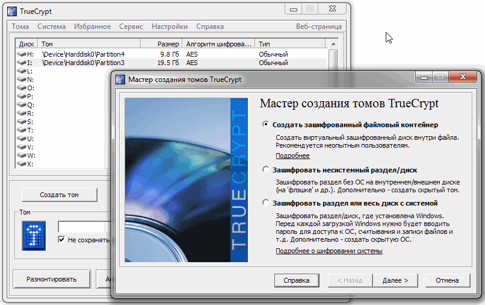Viewport: 485px width, 305px height.
Task: Click the TrueCrypt volume icon in Том group
Action: click(34, 234)
